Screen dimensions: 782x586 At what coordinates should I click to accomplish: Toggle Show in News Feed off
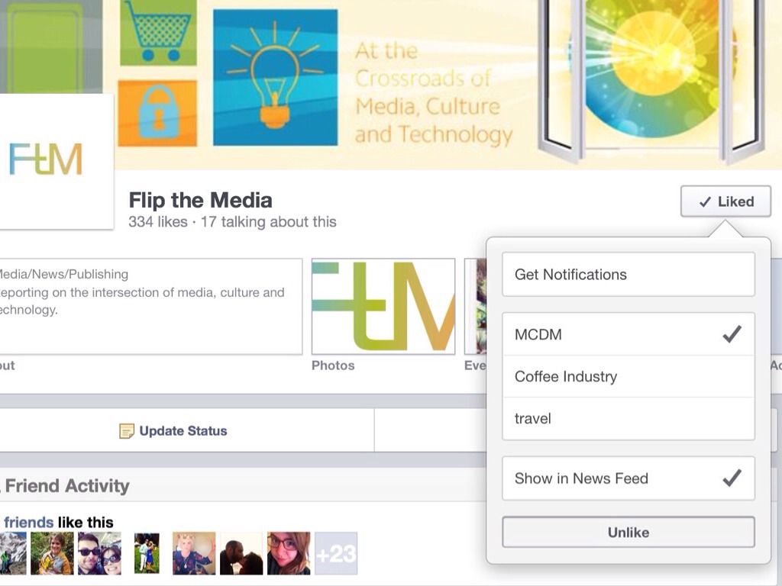629,478
